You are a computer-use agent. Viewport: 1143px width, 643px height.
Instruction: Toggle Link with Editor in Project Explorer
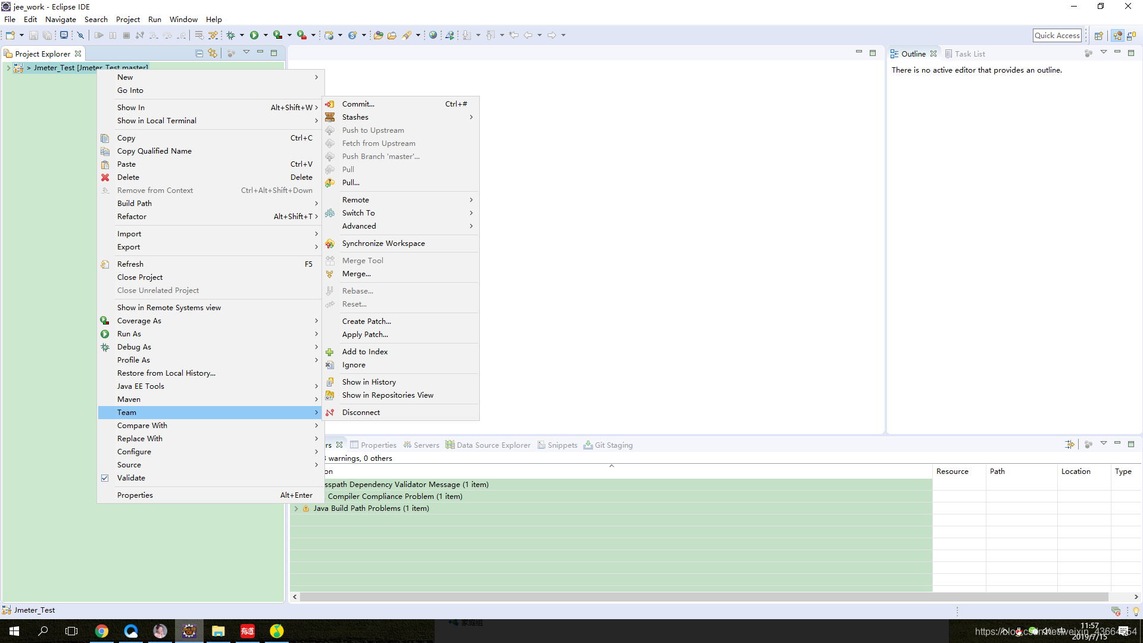pyautogui.click(x=213, y=54)
